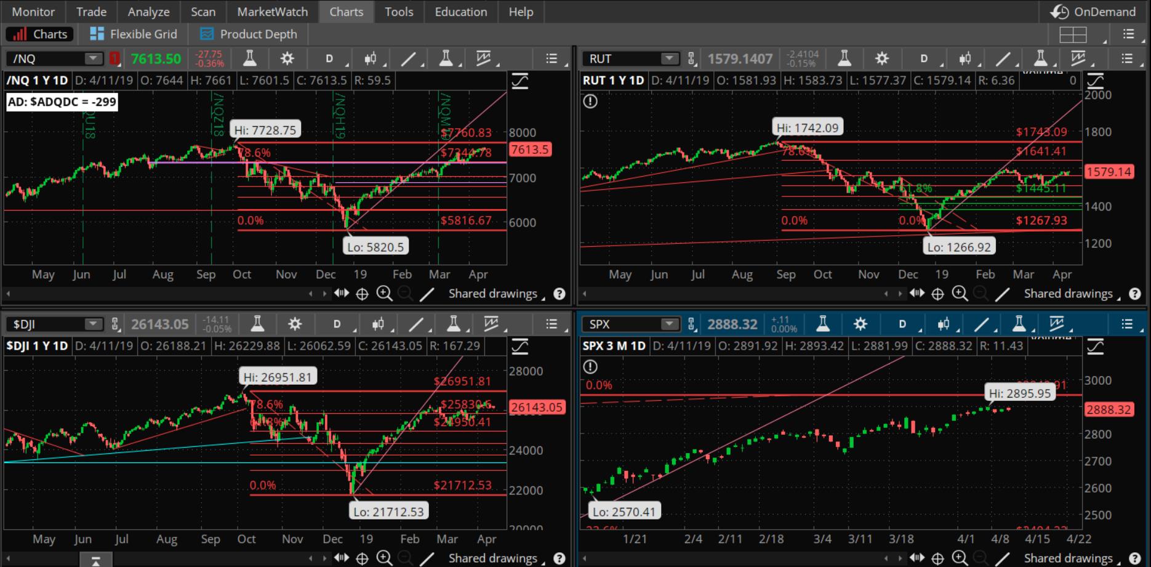This screenshot has height=567, width=1151.
Task: Open the studies flask in RUT chart toolbar
Action: coord(844,58)
